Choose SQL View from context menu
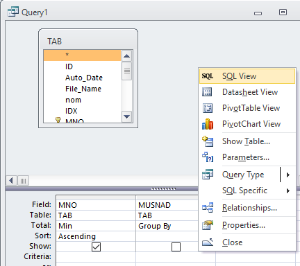 tap(247, 76)
